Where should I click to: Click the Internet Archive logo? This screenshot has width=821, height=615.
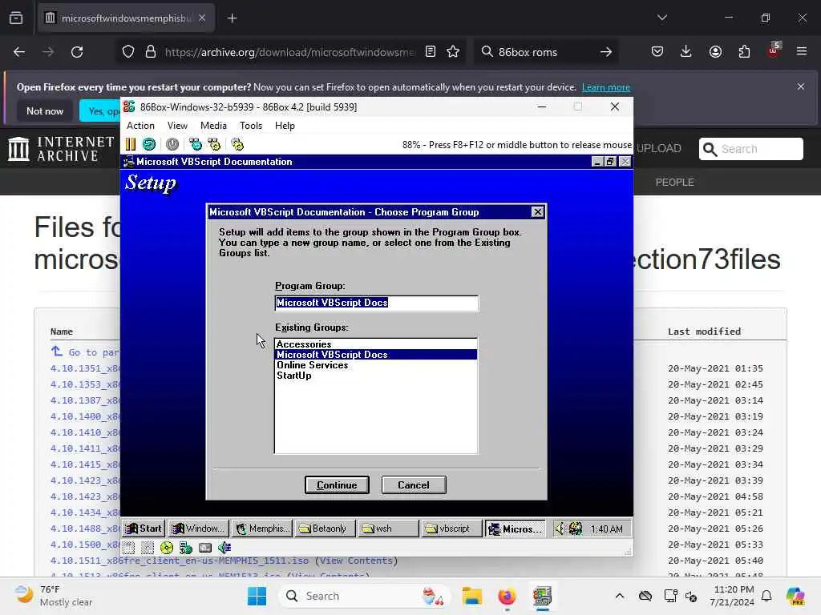61,148
